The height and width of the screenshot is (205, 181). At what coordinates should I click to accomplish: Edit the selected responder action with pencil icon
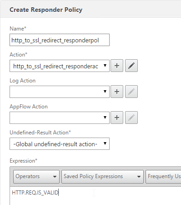(x=131, y=66)
